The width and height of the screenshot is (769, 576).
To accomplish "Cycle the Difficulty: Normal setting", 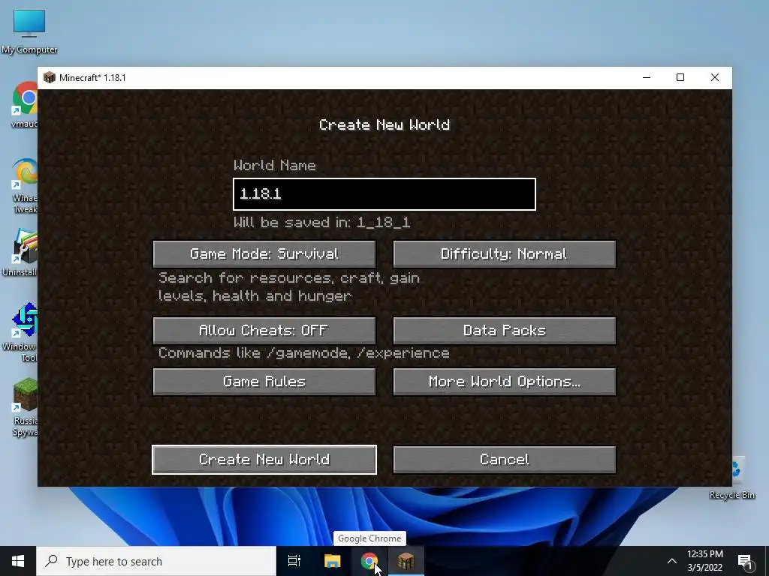I will click(504, 253).
